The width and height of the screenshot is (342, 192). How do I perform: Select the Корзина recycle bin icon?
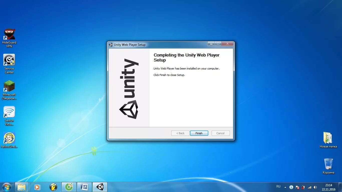328,166
